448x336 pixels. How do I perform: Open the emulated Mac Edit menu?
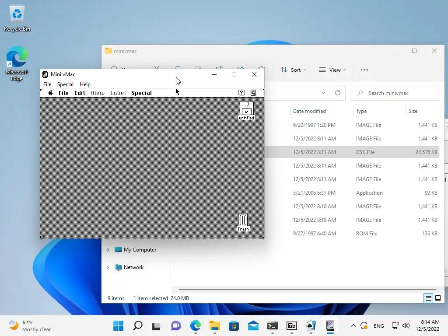[x=80, y=93]
